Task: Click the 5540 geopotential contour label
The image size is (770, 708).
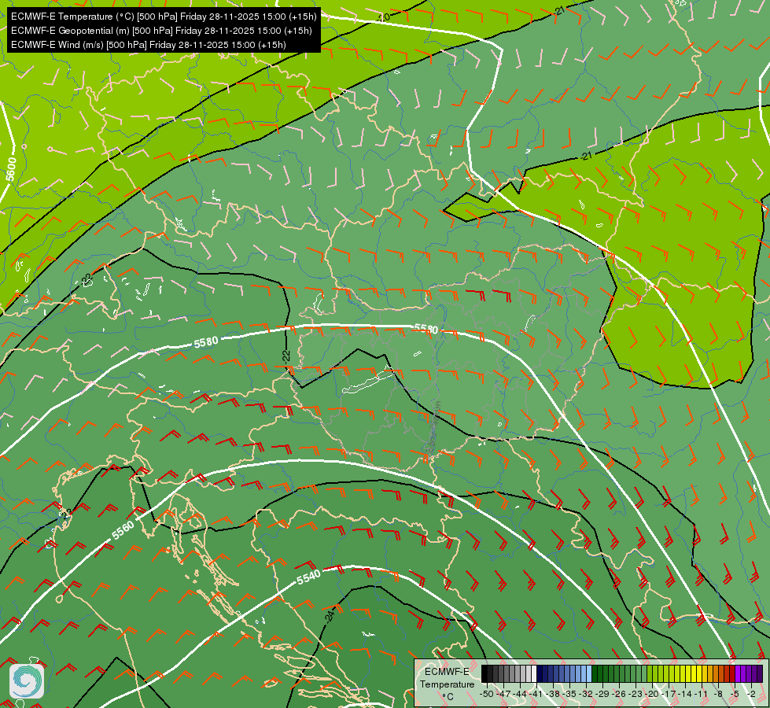Action: (x=308, y=577)
